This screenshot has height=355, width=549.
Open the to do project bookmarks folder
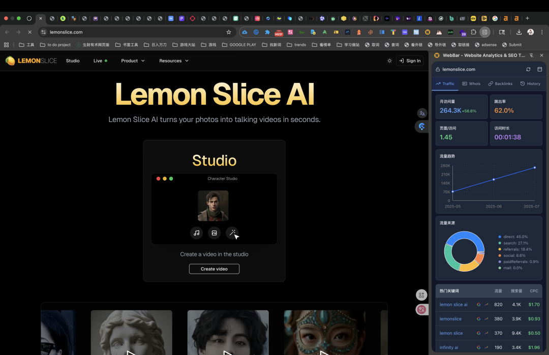(x=55, y=45)
